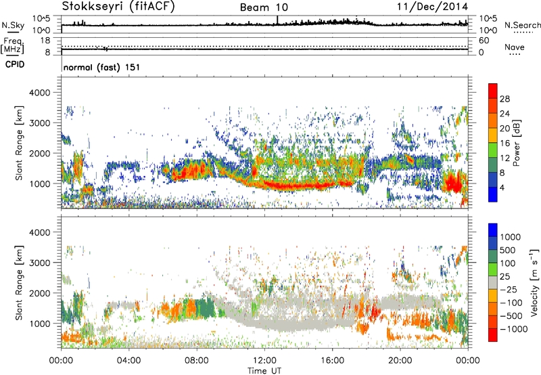Select the Power [dB] colorbar title

click(x=516, y=143)
